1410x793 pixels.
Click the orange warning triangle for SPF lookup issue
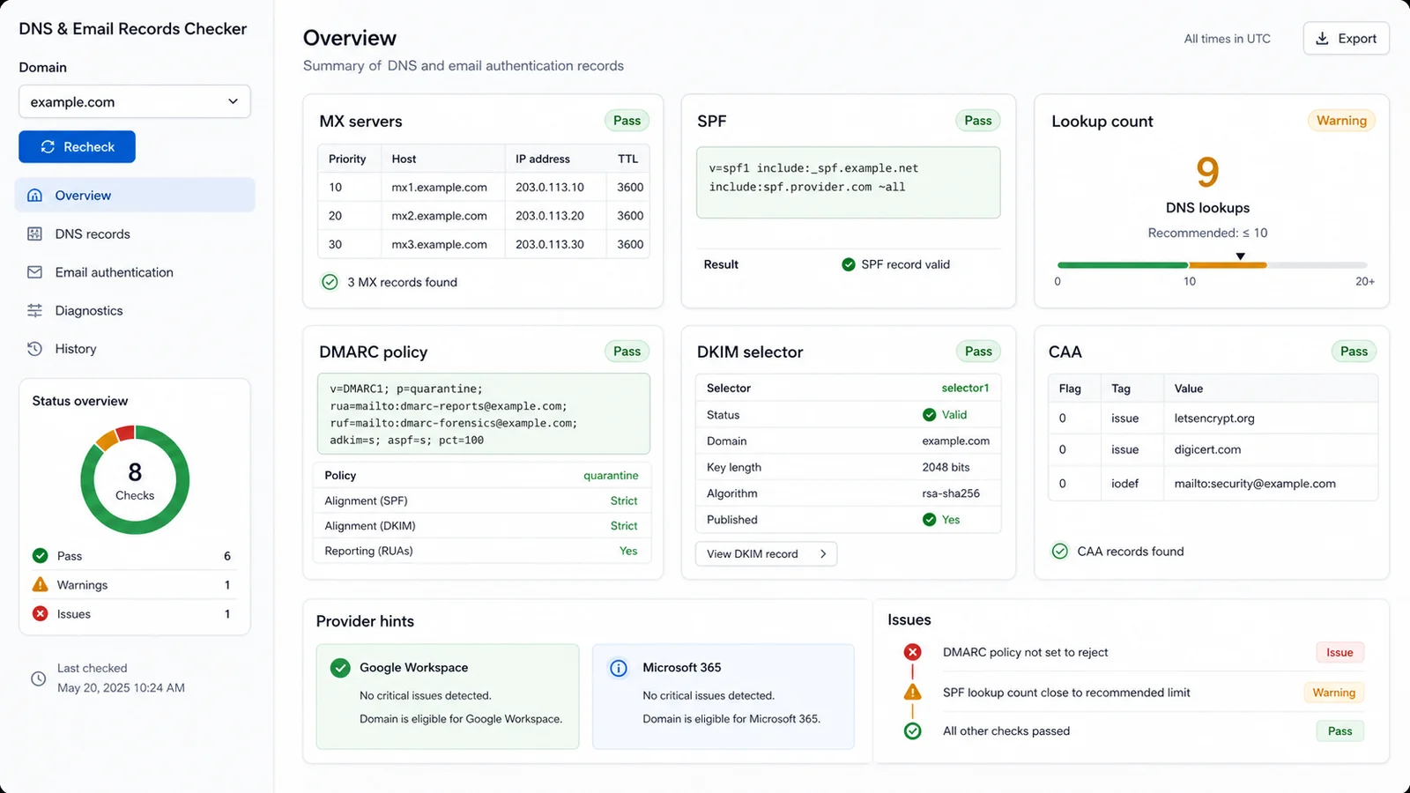pyautogui.click(x=913, y=692)
